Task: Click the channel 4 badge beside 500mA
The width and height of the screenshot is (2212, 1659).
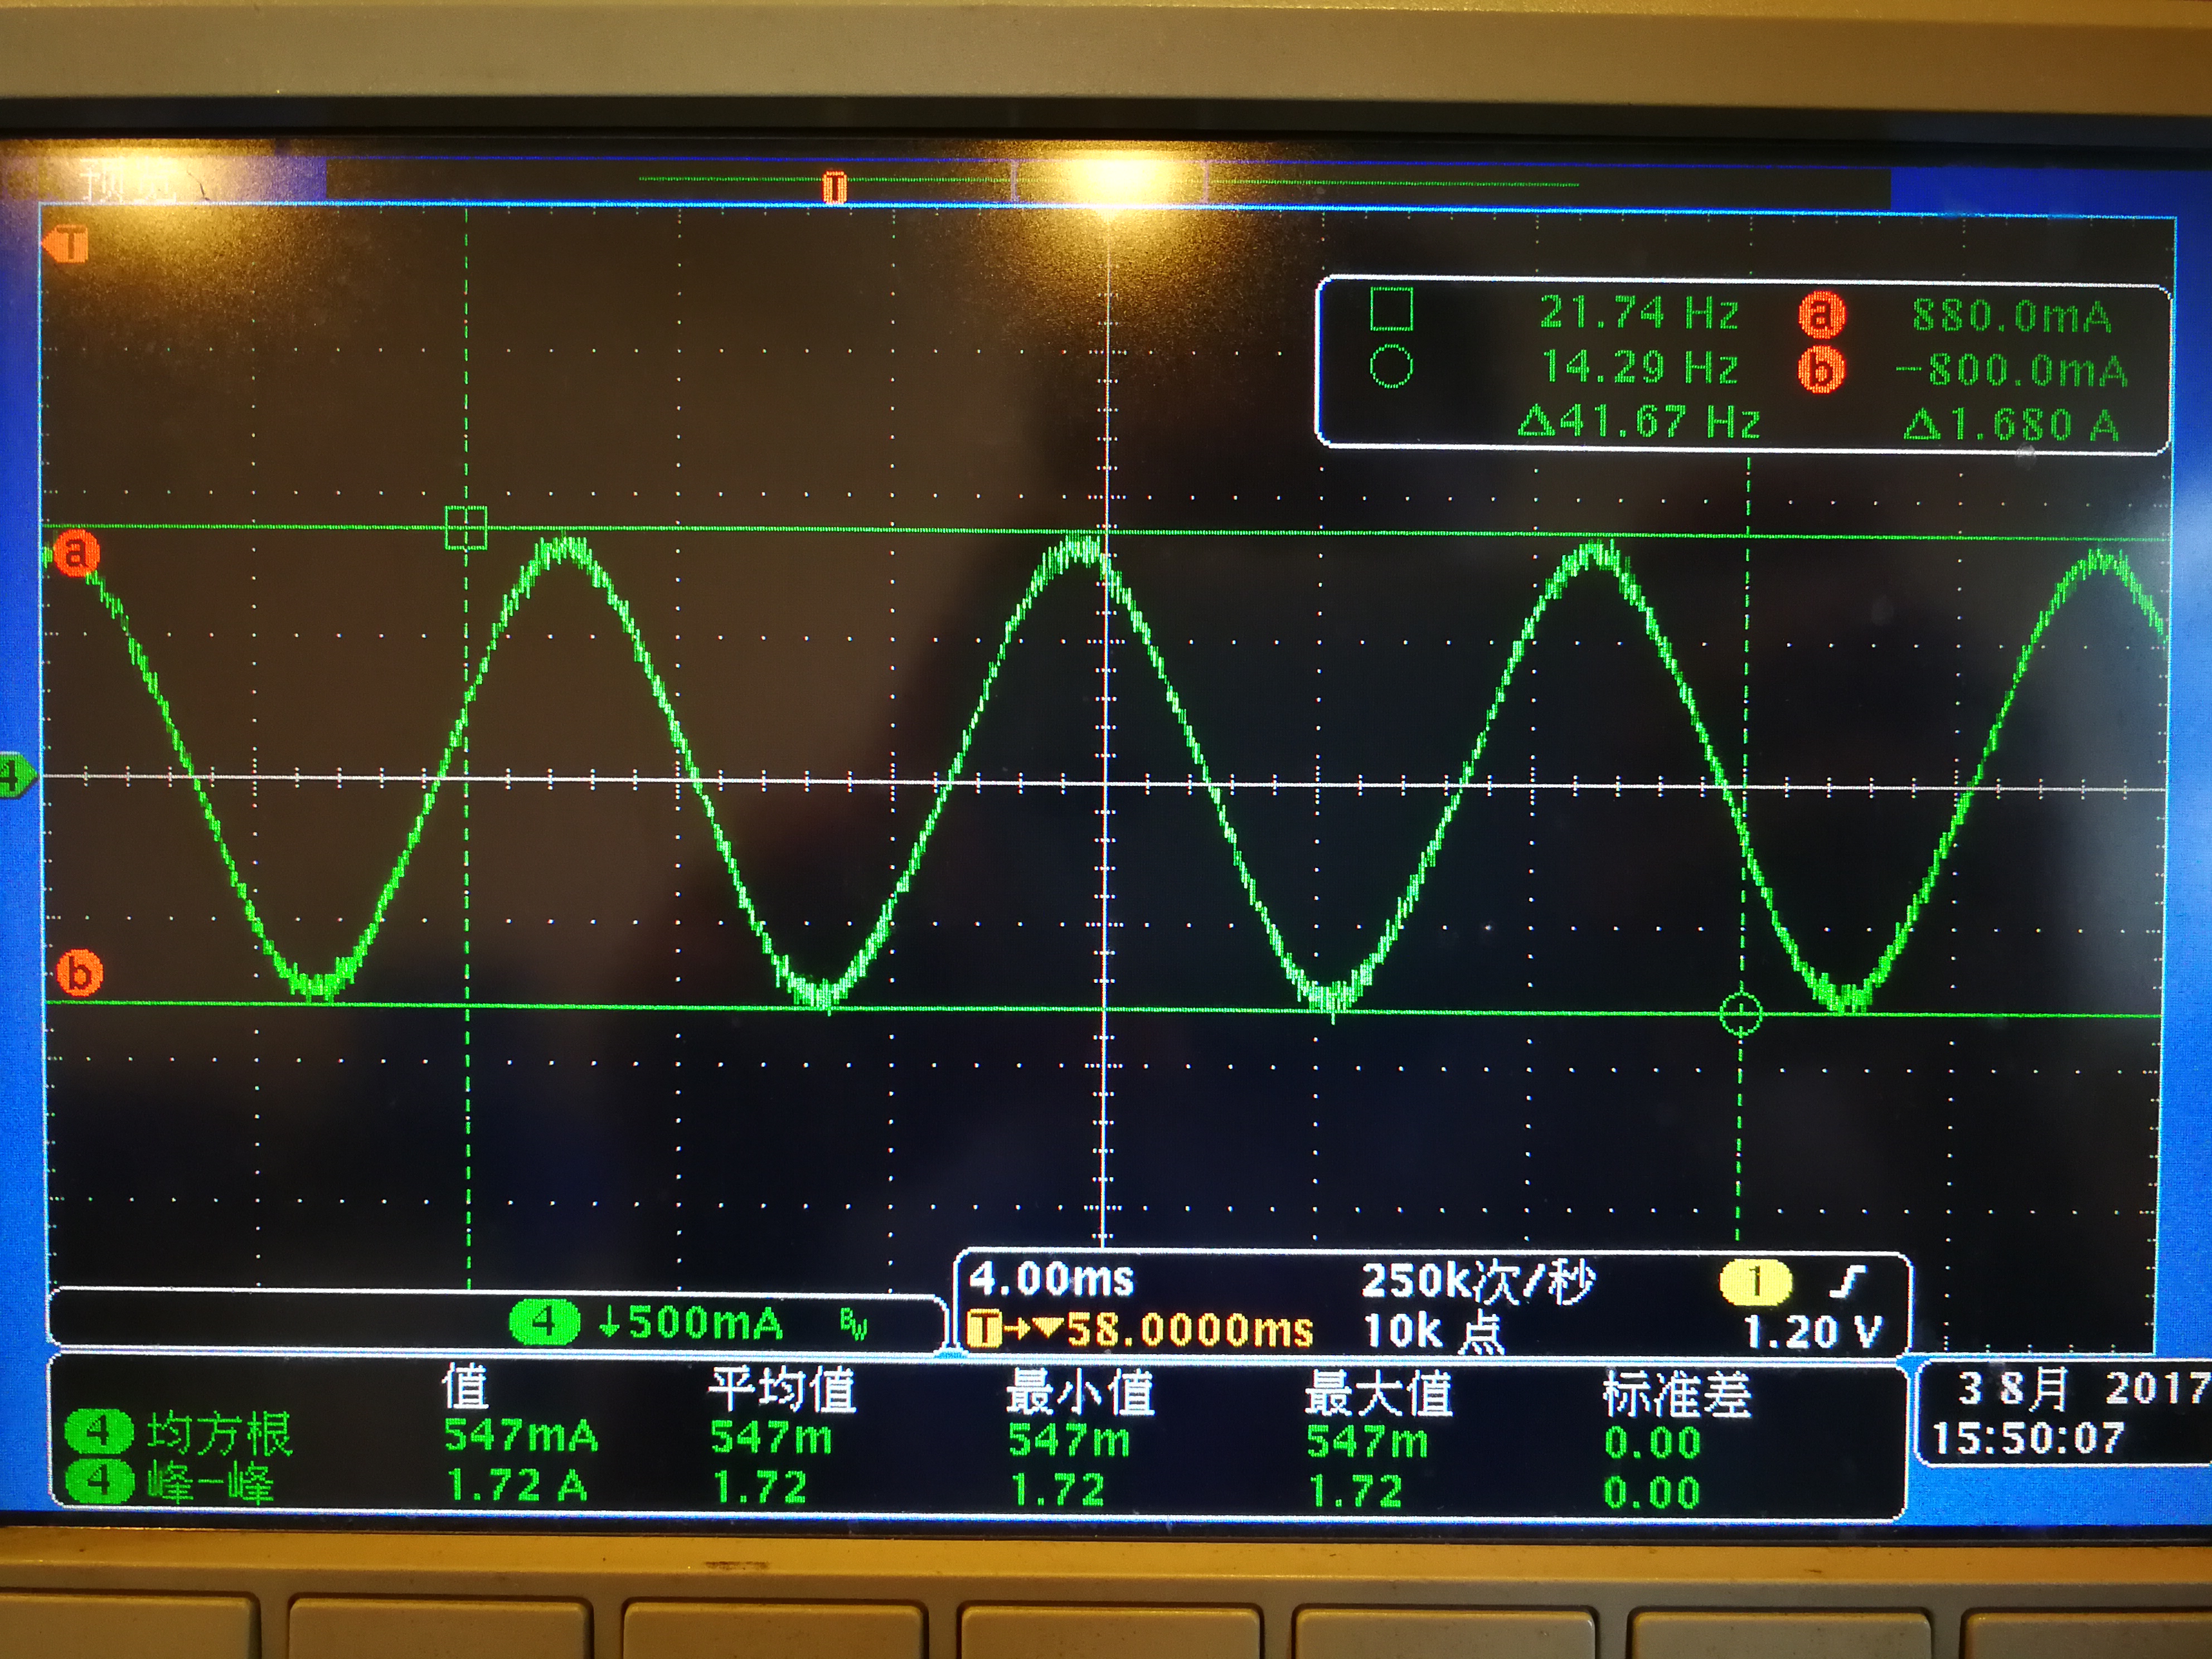Action: 544,1323
